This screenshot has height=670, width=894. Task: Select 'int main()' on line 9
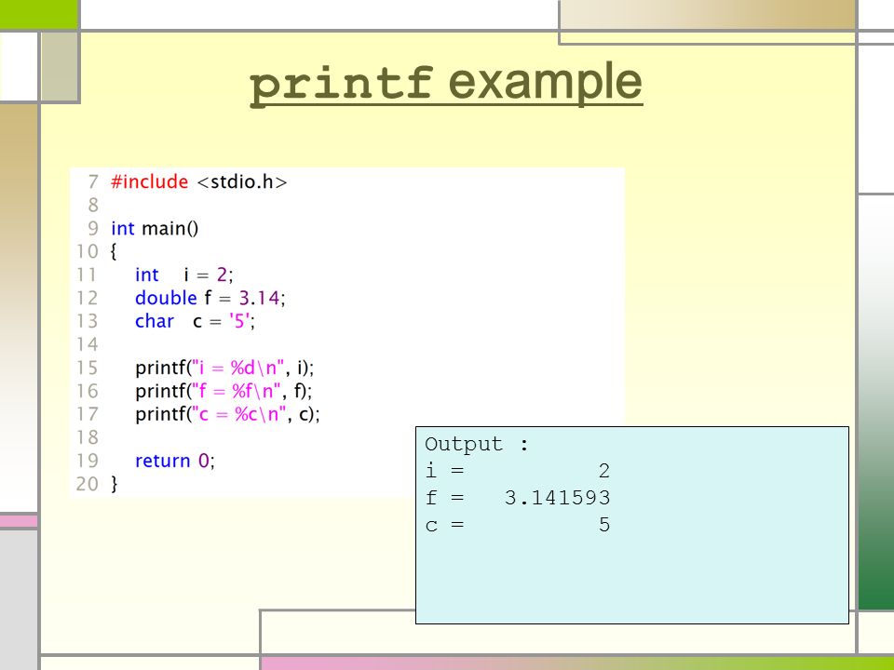(155, 229)
